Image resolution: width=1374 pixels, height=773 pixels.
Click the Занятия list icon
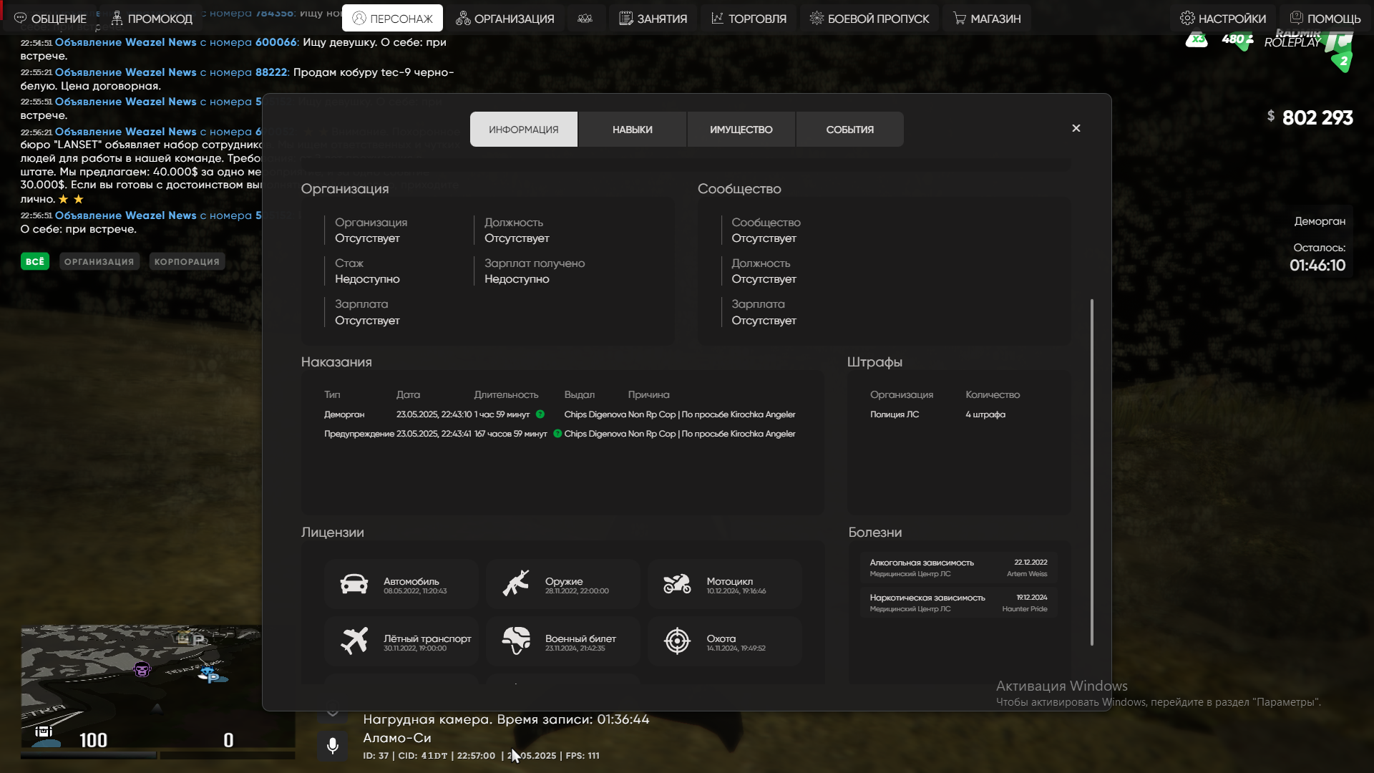[626, 19]
